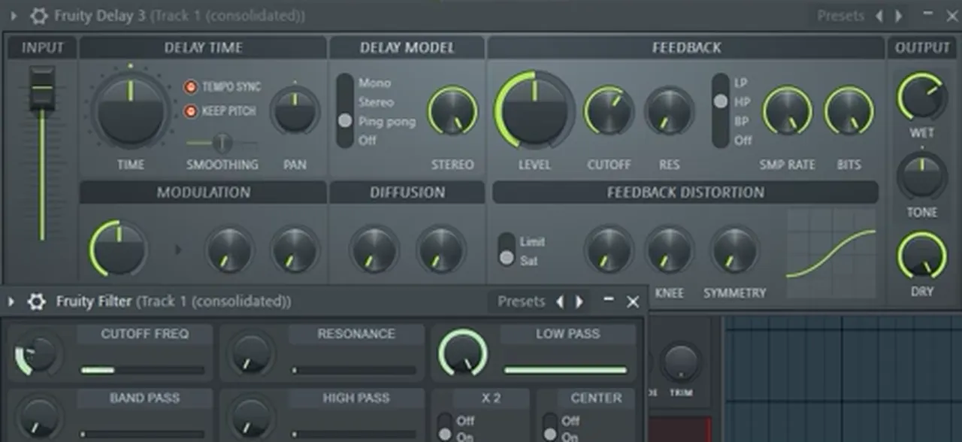This screenshot has height=442, width=962.
Task: Click the large green-ringed Modulation knob
Action: point(118,249)
